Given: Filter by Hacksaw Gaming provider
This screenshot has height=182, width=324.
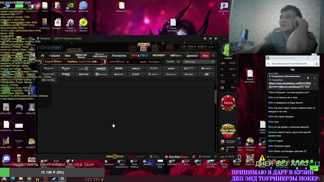Looking at the screenshot, I should [118, 68].
